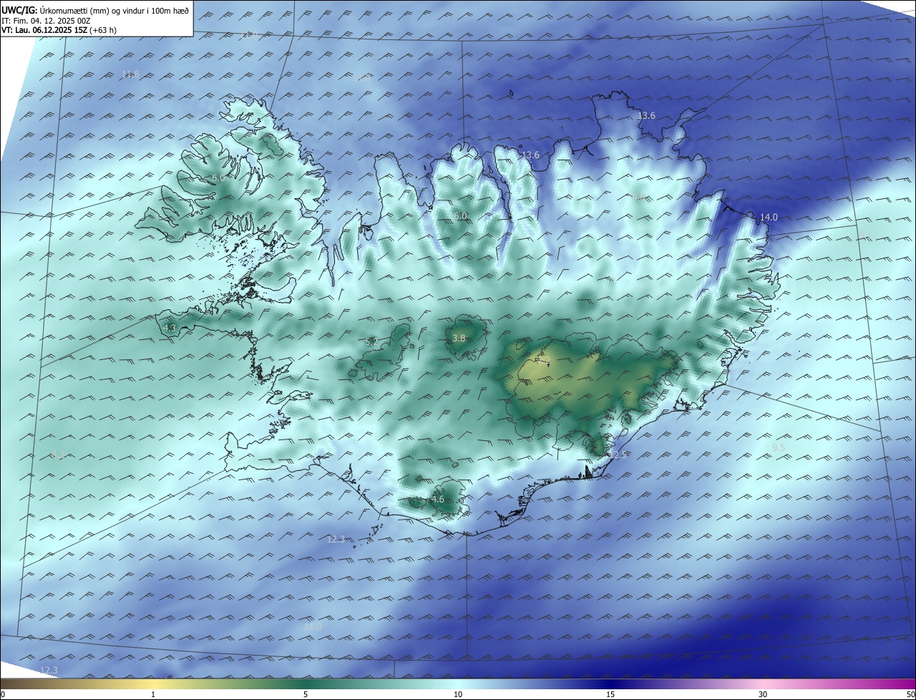Click the 3.8 value on the central glacier
Screen dimensions: 916x700
[459, 338]
